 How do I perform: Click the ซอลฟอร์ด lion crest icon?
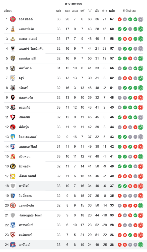click(x=13, y=98)
